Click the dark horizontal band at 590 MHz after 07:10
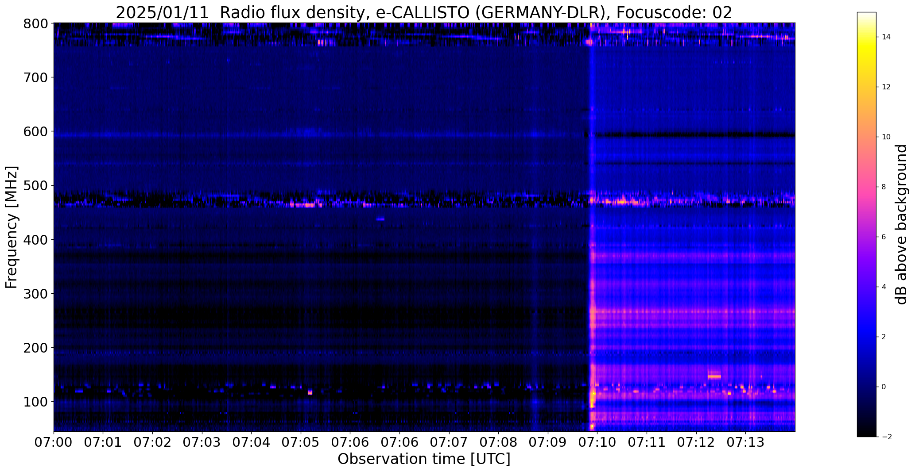Viewport: 915px width, 472px height. click(x=695, y=134)
